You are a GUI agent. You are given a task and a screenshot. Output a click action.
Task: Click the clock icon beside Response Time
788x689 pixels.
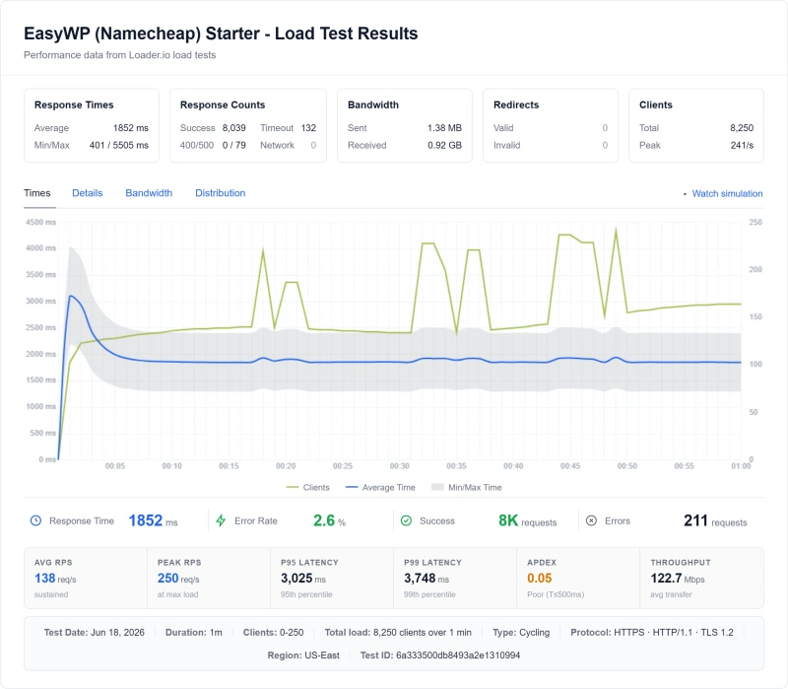coord(35,520)
